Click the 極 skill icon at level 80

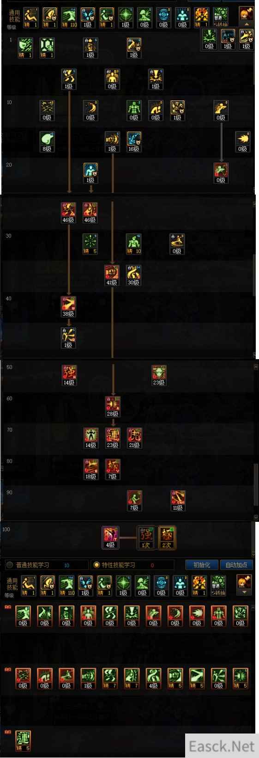tap(112, 469)
